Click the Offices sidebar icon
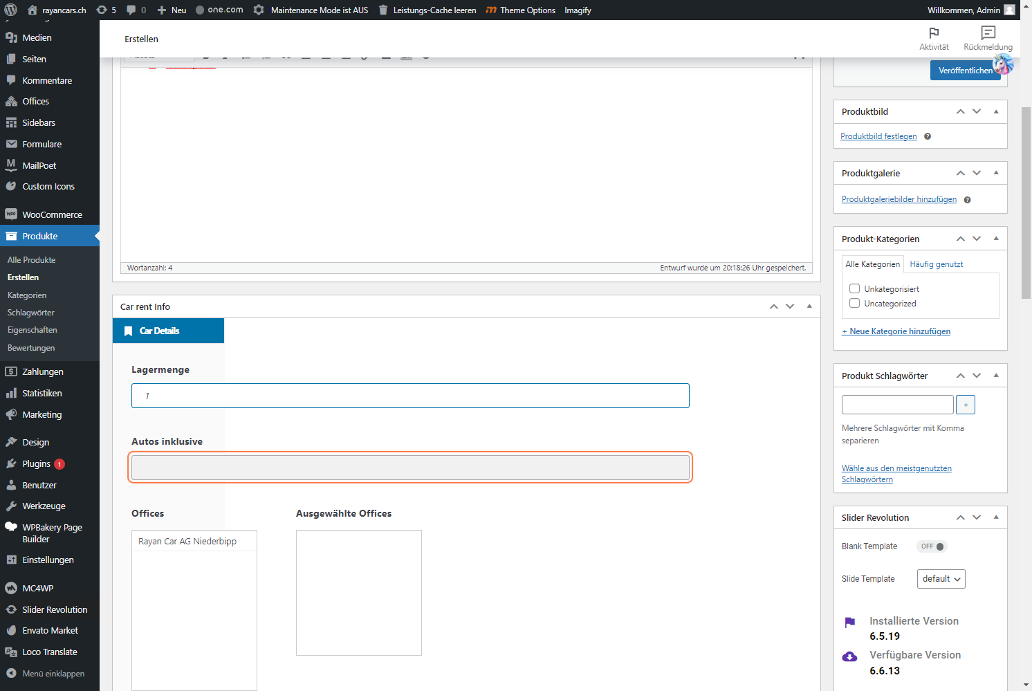This screenshot has height=691, width=1032. 11,101
